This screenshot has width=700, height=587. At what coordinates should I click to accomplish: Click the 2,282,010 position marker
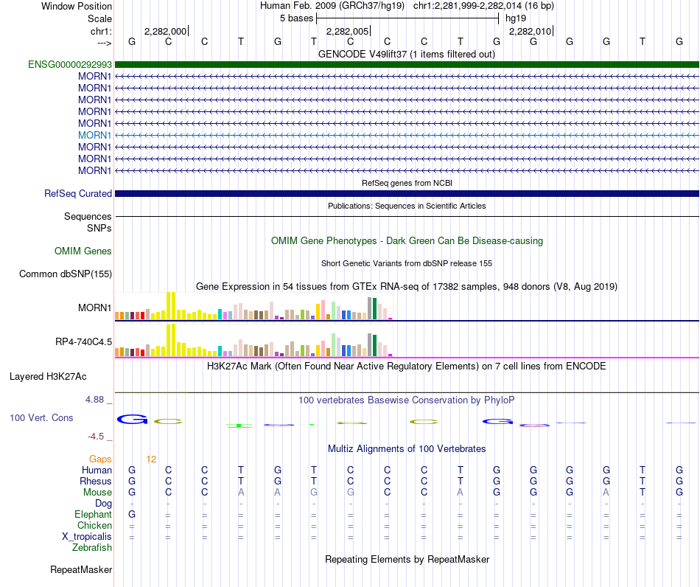tap(531, 31)
